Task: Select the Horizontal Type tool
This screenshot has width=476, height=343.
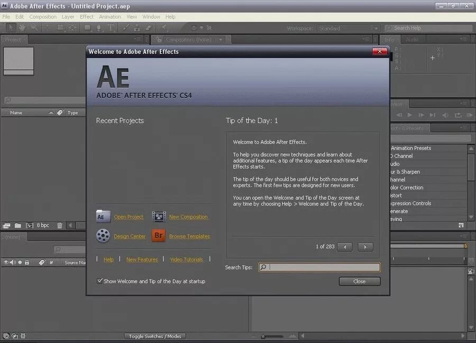Action: pos(111,28)
